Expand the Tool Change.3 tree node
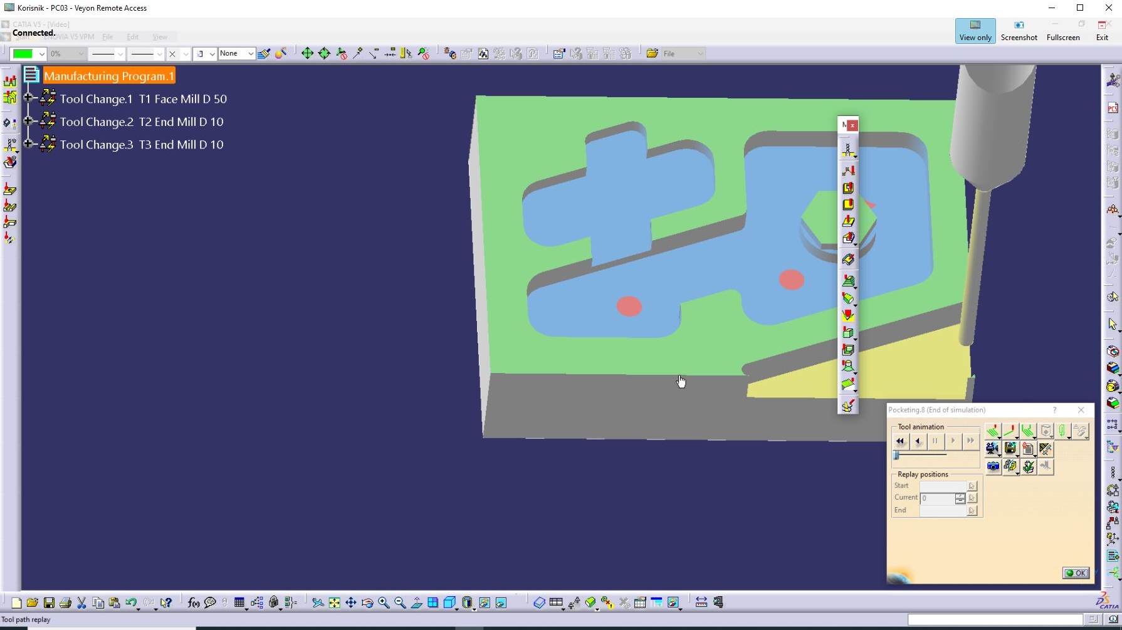The height and width of the screenshot is (630, 1122). point(28,144)
